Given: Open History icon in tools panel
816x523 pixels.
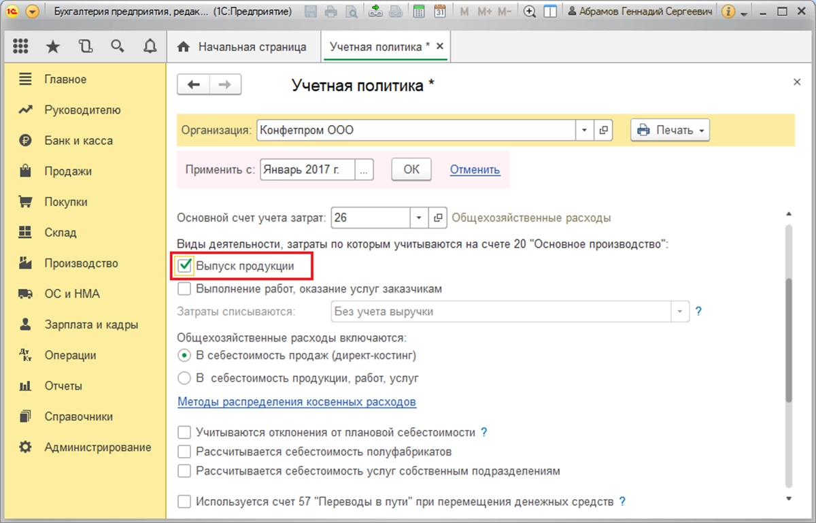Looking at the screenshot, I should (85, 46).
